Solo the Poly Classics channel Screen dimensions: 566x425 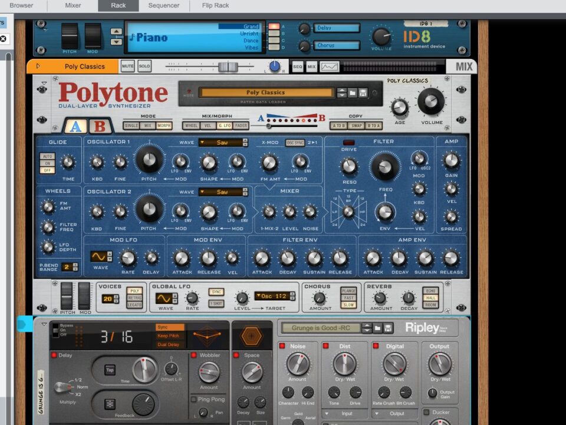[x=144, y=67]
